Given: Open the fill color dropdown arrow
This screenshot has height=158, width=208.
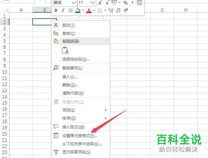Looking at the screenshot, I should (83, 10).
